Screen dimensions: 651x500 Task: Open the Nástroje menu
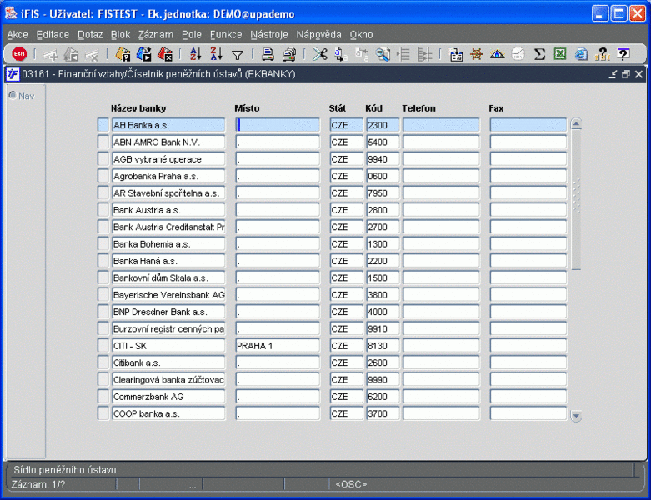point(269,35)
